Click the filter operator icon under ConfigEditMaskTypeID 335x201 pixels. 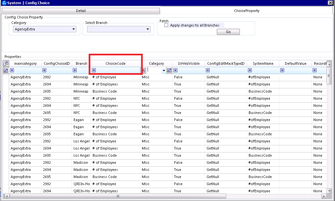pos(208,70)
